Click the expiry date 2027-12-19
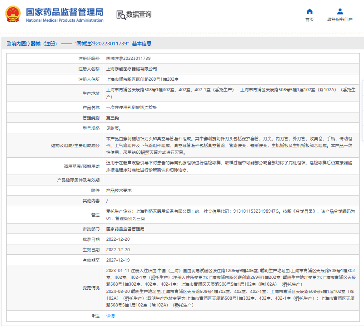This screenshot has height=326, width=364. point(118,260)
